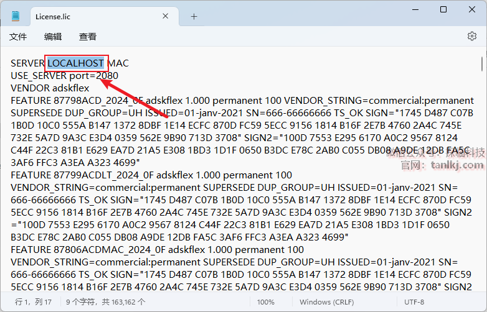The height and width of the screenshot is (312, 487).
Task: Click the Notepad app icon
Action: (15, 16)
